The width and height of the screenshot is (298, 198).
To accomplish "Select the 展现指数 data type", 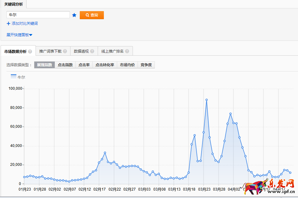I will click(x=45, y=65).
